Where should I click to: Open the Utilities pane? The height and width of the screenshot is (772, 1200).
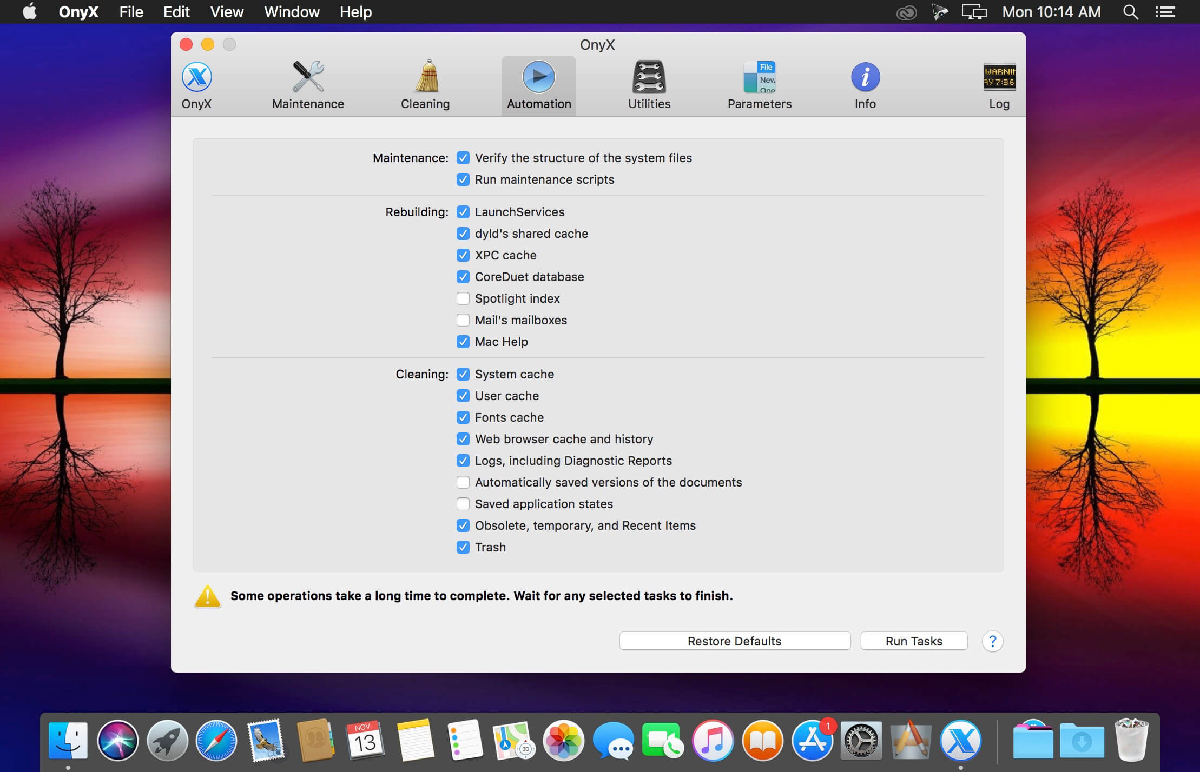pyautogui.click(x=649, y=85)
